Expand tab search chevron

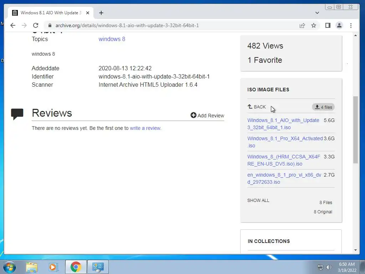point(317,13)
